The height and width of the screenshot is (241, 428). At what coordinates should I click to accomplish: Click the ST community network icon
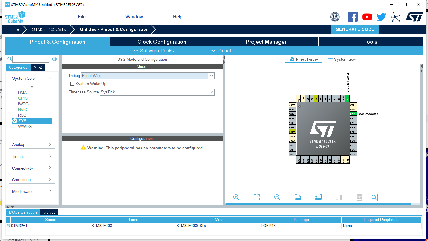(396, 17)
